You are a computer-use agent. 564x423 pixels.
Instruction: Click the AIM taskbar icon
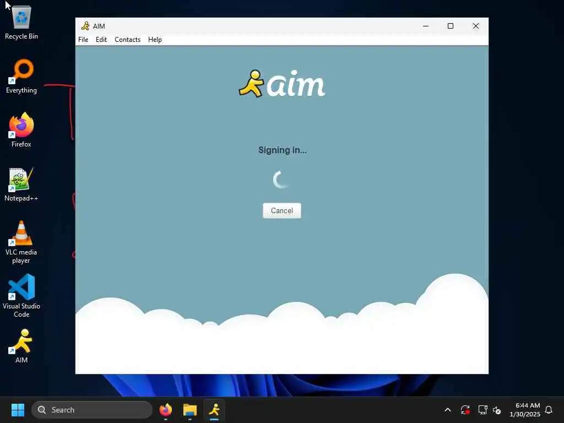pyautogui.click(x=214, y=410)
